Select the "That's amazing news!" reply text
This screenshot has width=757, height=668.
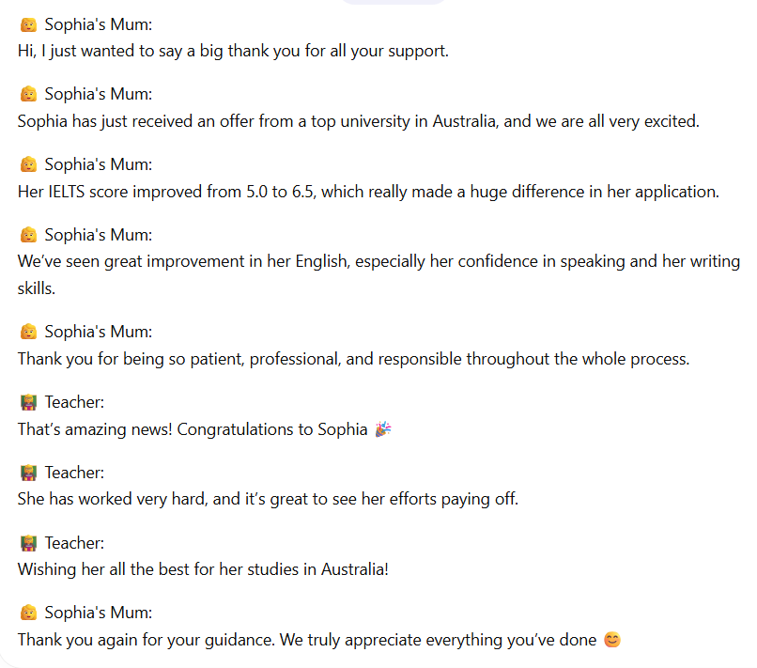pyautogui.click(x=193, y=429)
